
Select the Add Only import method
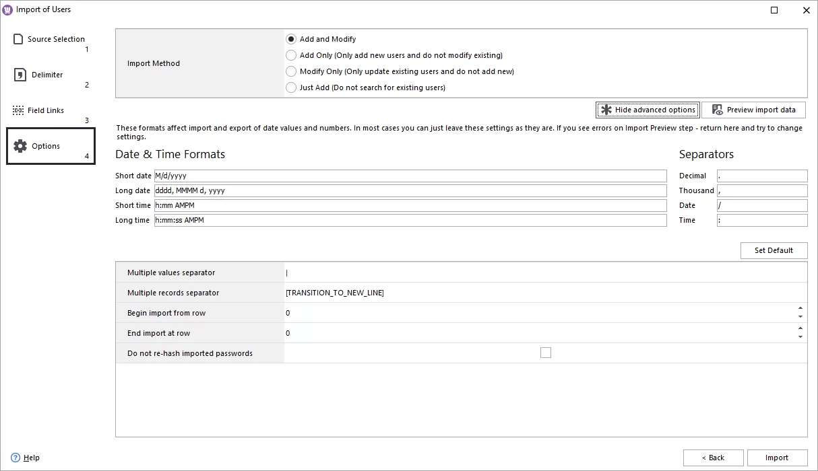pyautogui.click(x=290, y=55)
